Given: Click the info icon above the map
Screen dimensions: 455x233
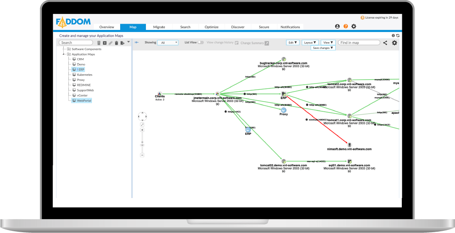Looking at the screenshot, I should 393,36.
